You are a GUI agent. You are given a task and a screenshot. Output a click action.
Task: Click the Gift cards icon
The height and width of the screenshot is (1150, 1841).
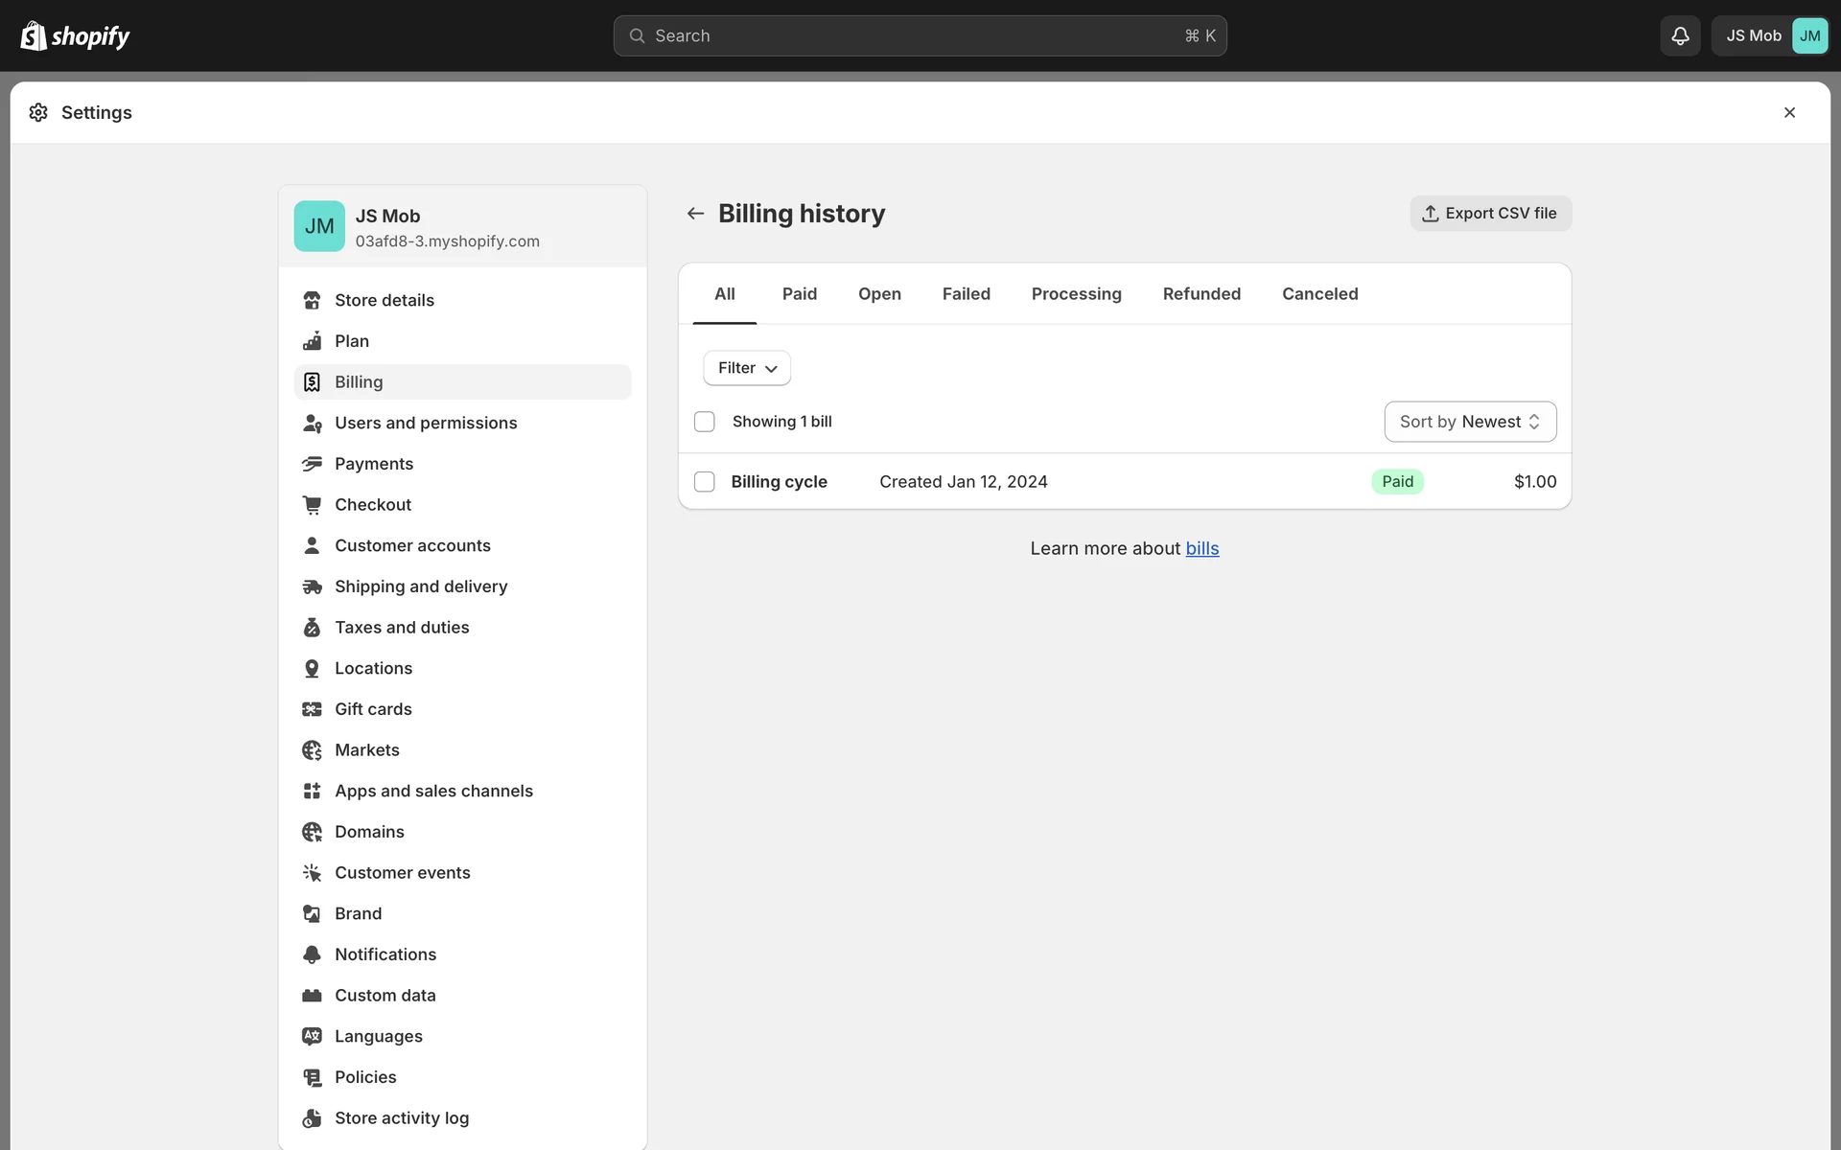[312, 709]
